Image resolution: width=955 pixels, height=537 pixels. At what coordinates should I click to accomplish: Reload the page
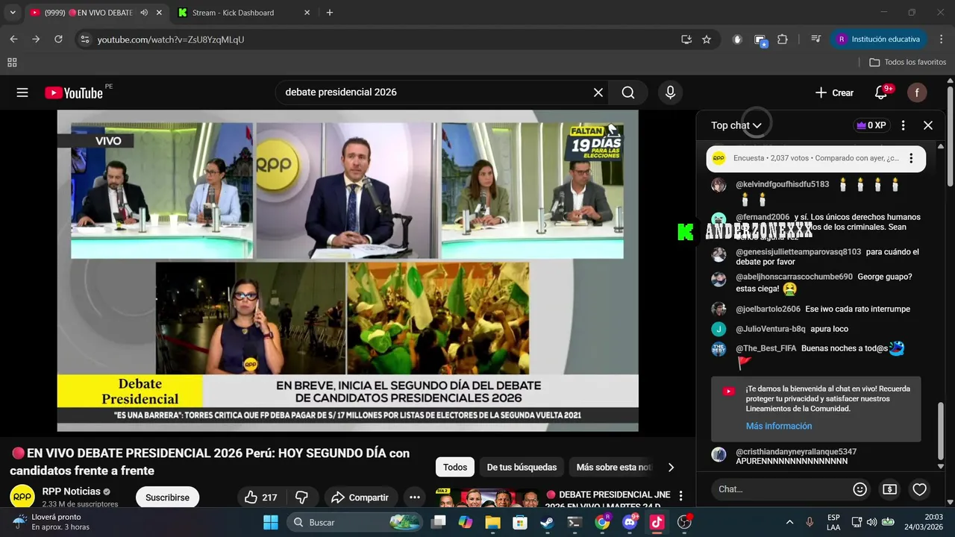(58, 40)
